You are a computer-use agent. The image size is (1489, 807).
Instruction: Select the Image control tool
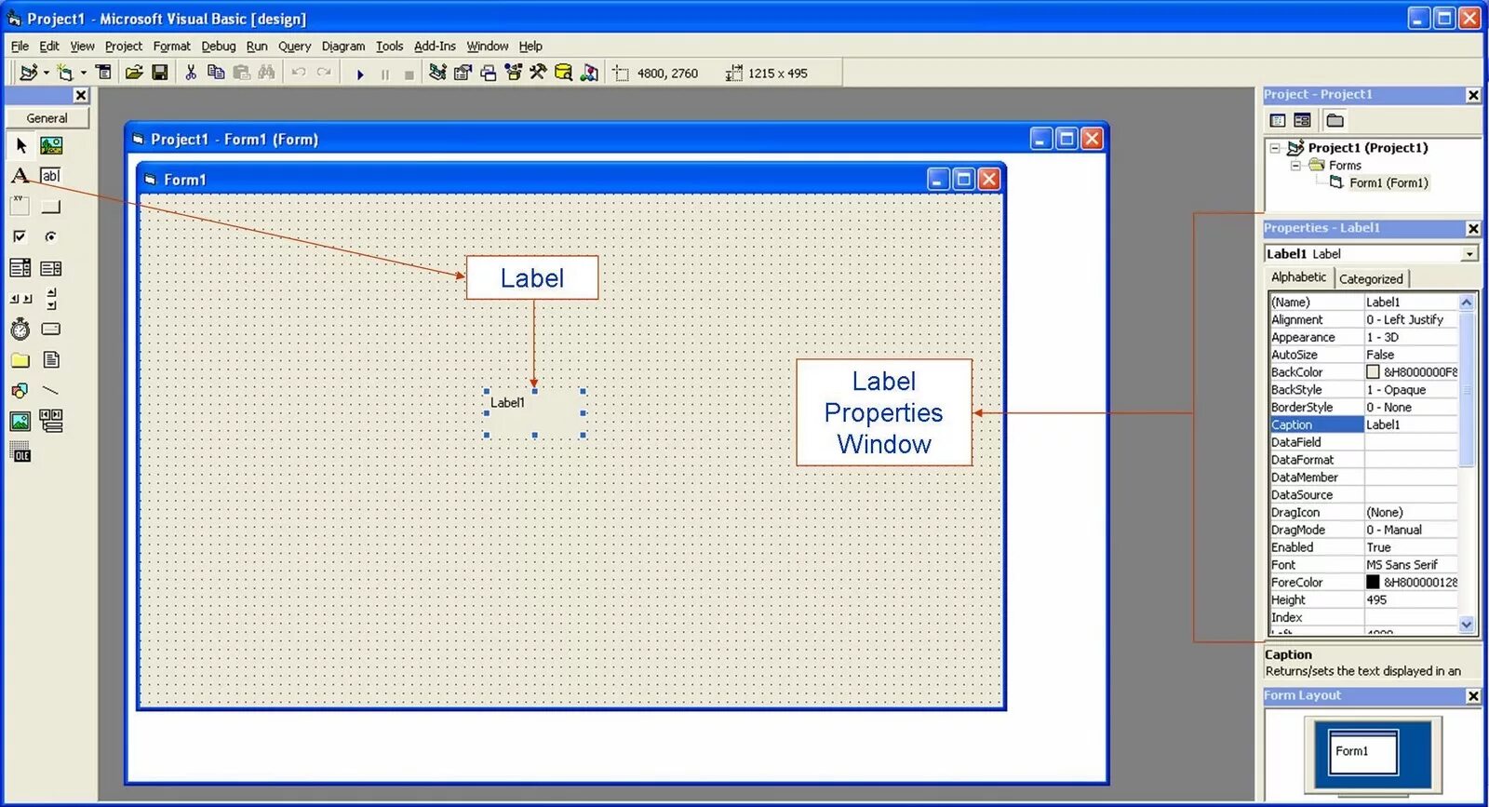click(20, 422)
